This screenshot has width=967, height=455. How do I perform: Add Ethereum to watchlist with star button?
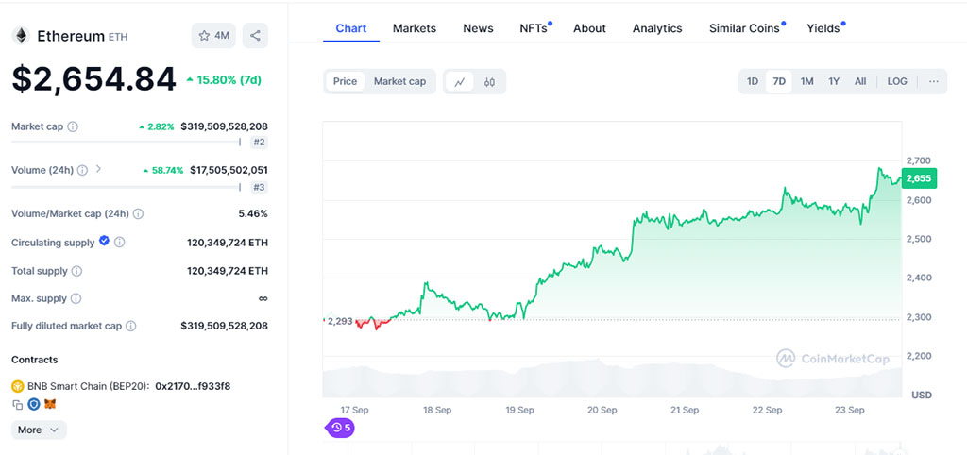(x=214, y=36)
